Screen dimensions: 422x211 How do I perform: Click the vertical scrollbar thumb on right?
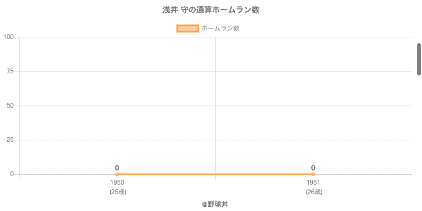[x=419, y=59]
